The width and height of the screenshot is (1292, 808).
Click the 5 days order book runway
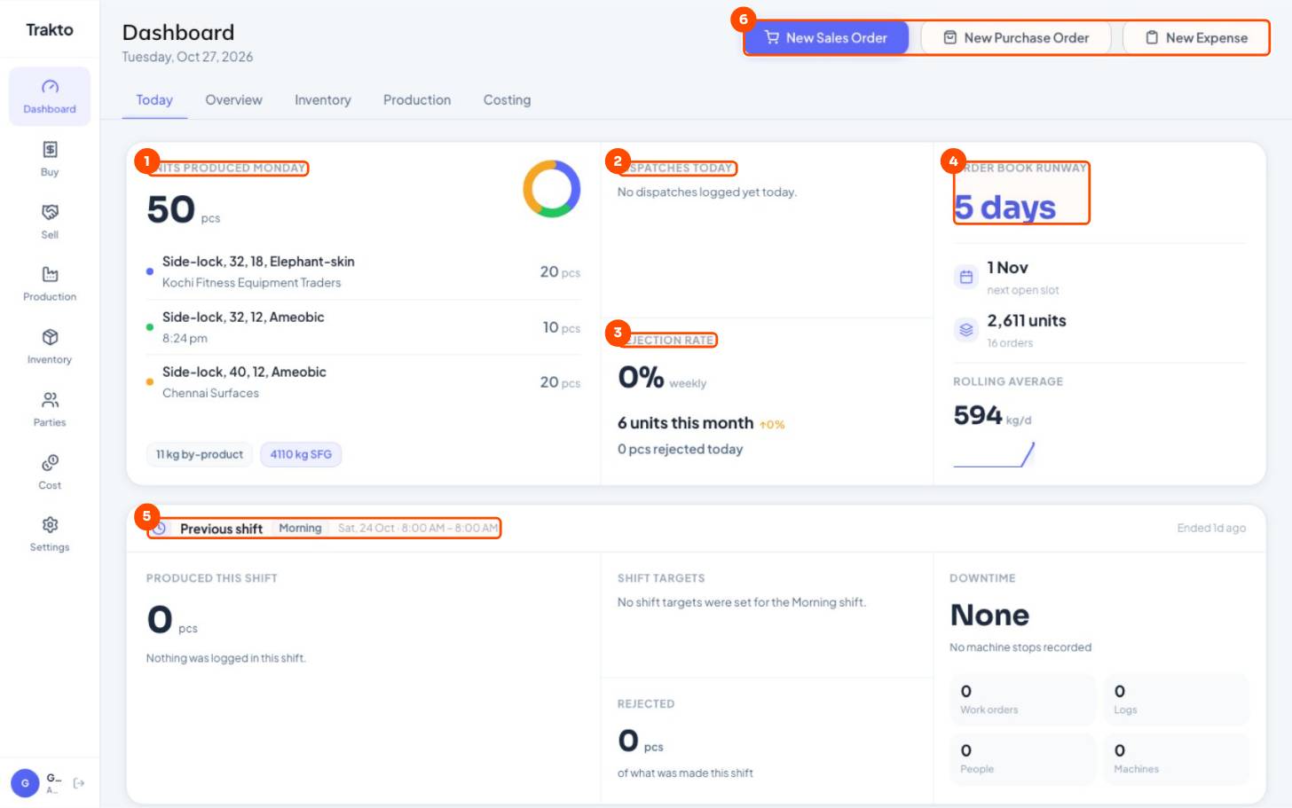tap(1004, 208)
